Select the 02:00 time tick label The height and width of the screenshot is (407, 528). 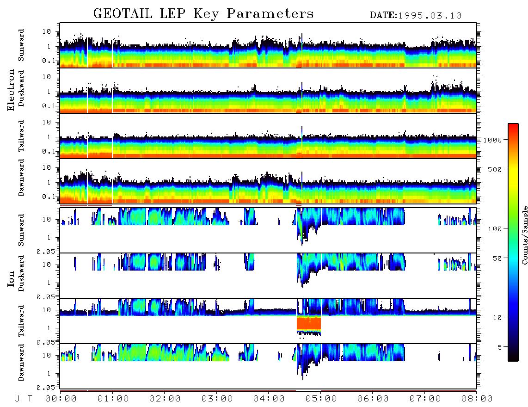pyautogui.click(x=165, y=399)
